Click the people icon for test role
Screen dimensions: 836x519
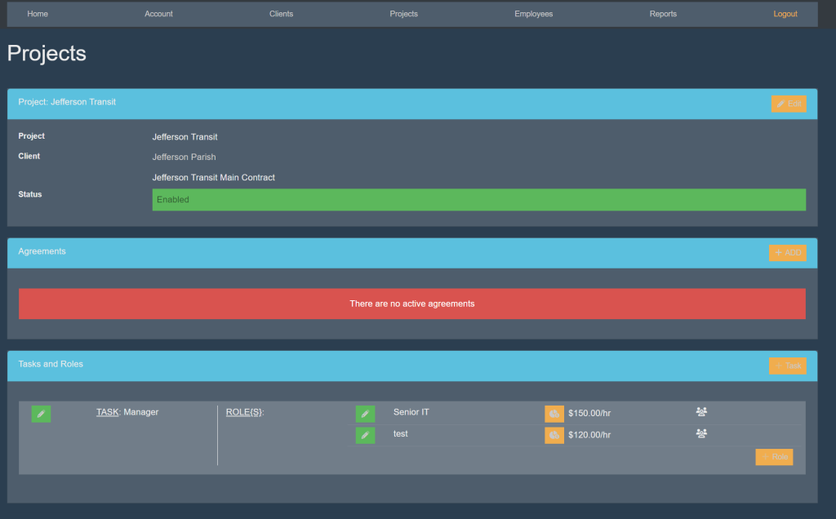click(x=700, y=433)
